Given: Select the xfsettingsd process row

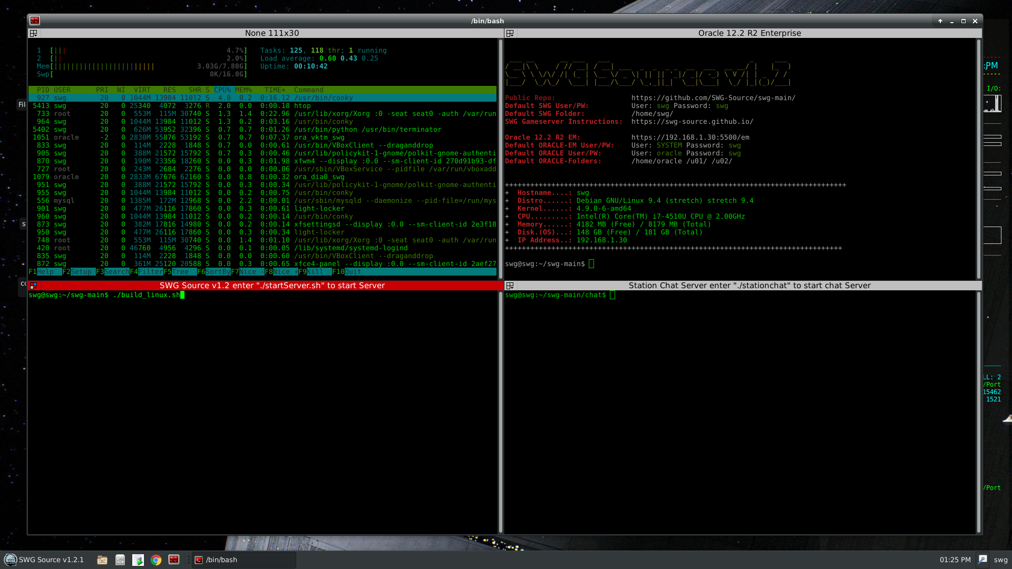Looking at the screenshot, I should click(262, 224).
